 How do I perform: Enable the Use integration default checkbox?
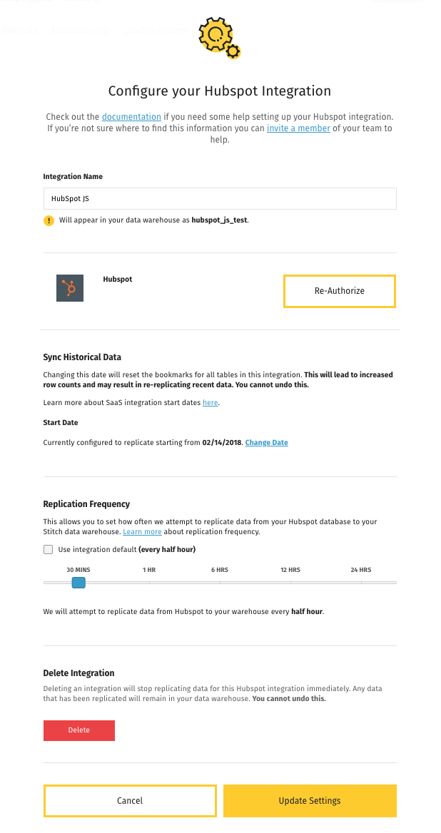(49, 549)
